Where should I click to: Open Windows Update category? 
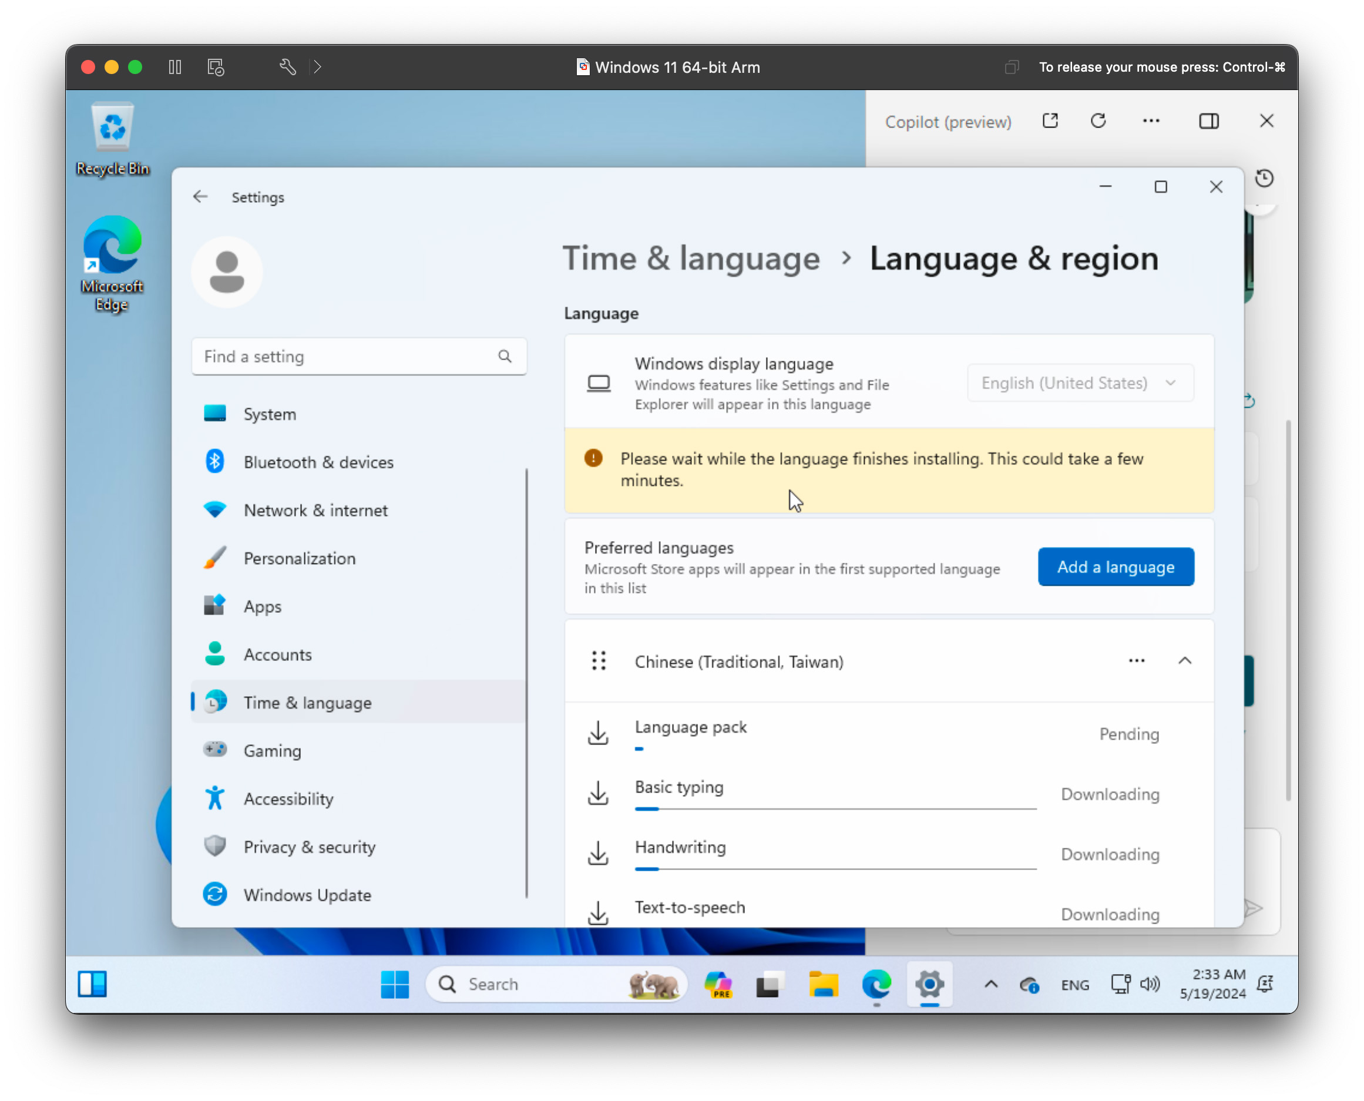(358, 895)
